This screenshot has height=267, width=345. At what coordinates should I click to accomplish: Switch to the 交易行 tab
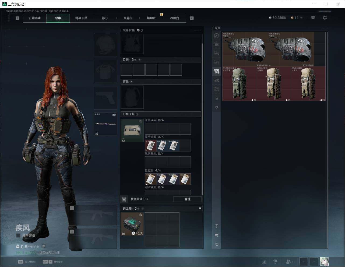128,18
